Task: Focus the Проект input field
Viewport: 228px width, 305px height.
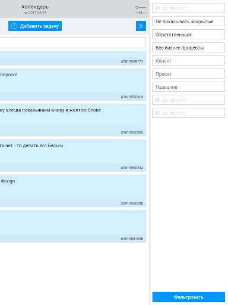Action: click(188, 74)
